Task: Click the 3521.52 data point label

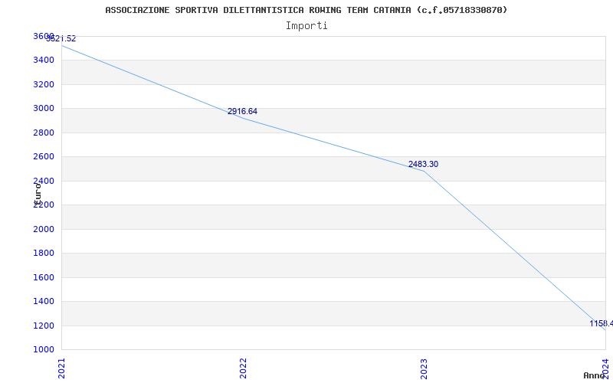Action: (61, 39)
